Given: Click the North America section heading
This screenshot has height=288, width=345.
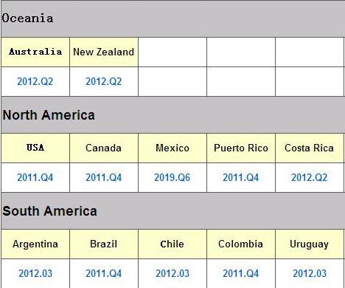Looking at the screenshot, I should (x=49, y=115).
